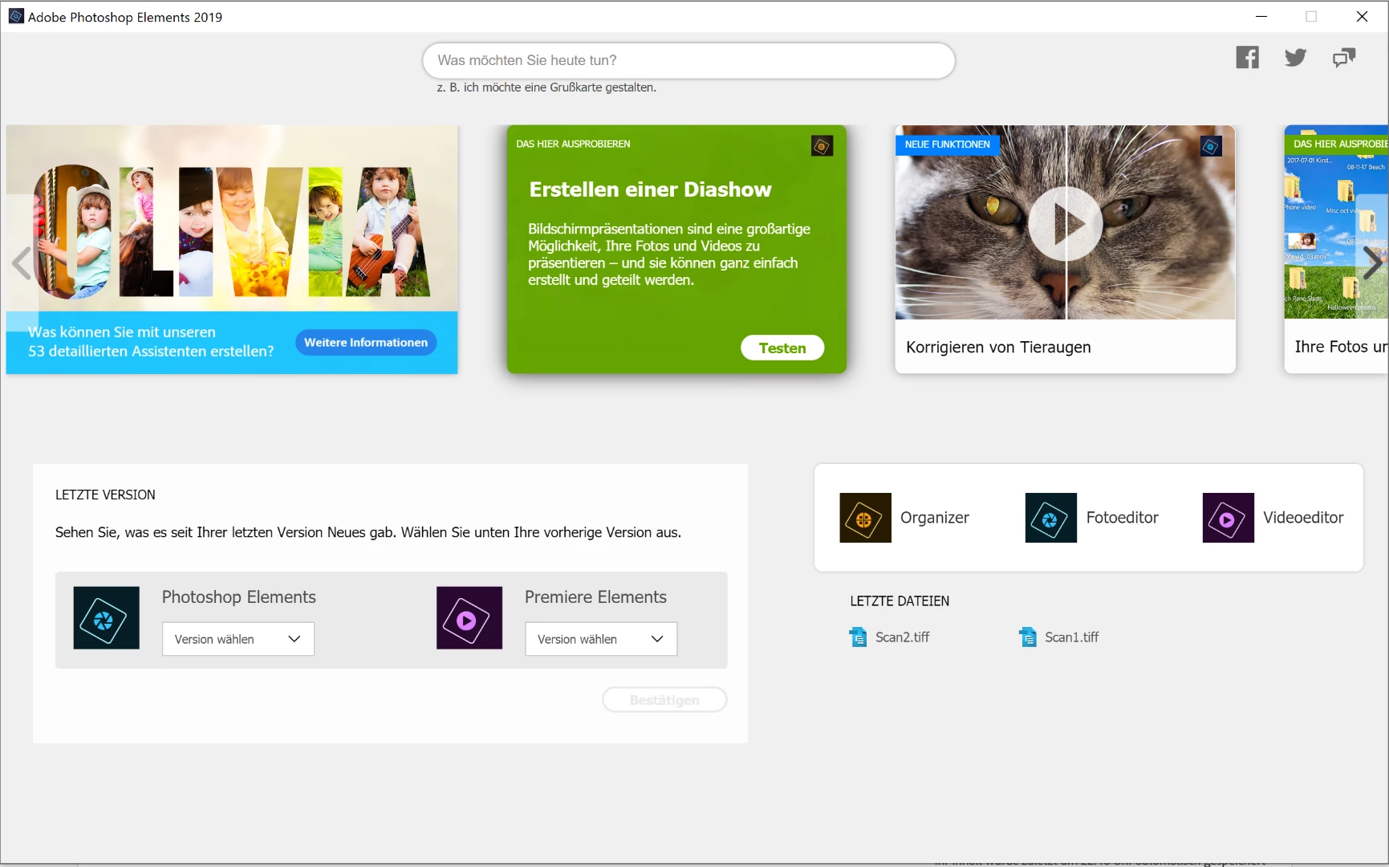Click the Photoshop Elements logo in Letzte Version
The height and width of the screenshot is (867, 1389).
[x=106, y=618]
